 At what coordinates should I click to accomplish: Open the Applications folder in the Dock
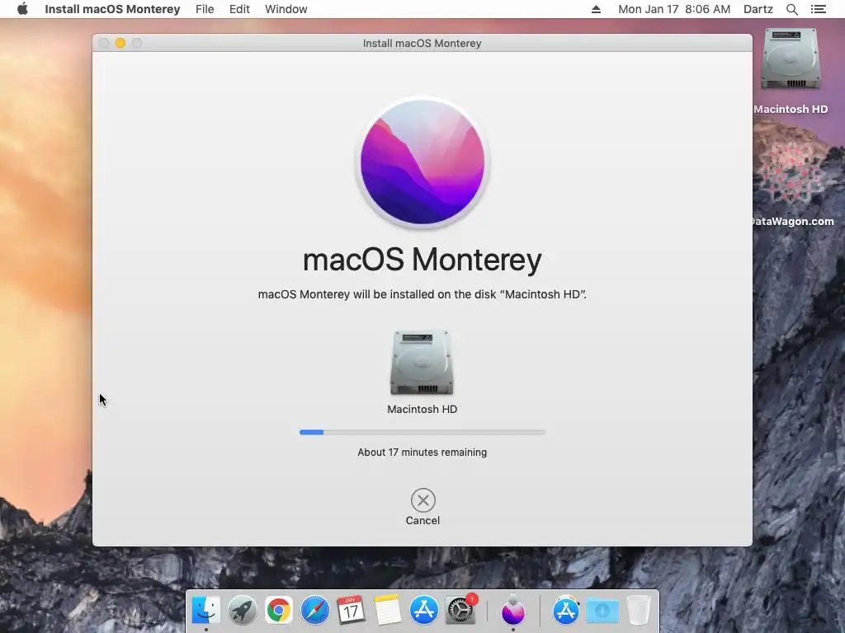[x=566, y=611]
